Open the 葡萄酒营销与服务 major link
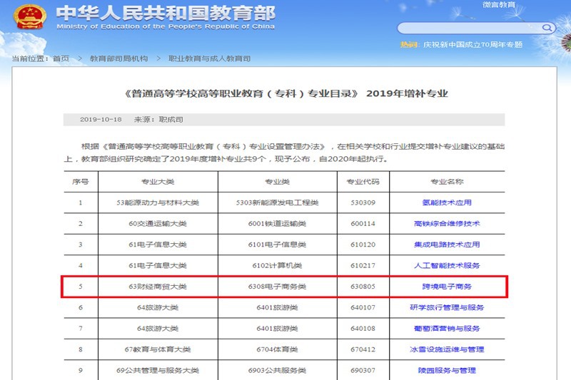Image resolution: width=571 pixels, height=380 pixels. pyautogui.click(x=447, y=329)
